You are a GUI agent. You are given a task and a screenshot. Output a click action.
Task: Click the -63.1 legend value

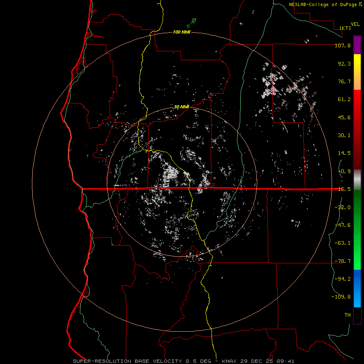[343, 243]
